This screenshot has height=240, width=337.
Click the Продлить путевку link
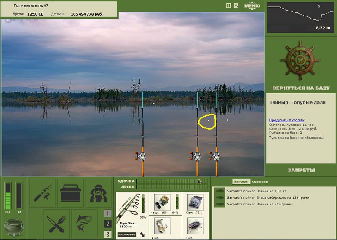(286, 120)
